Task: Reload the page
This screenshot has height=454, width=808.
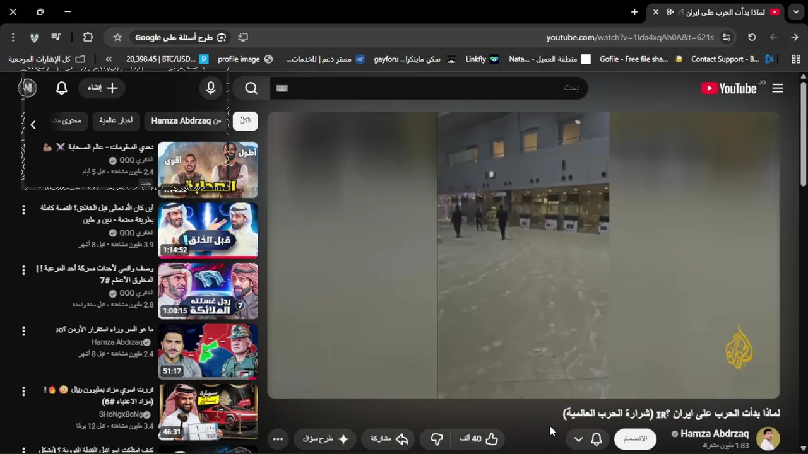Action: (x=752, y=37)
